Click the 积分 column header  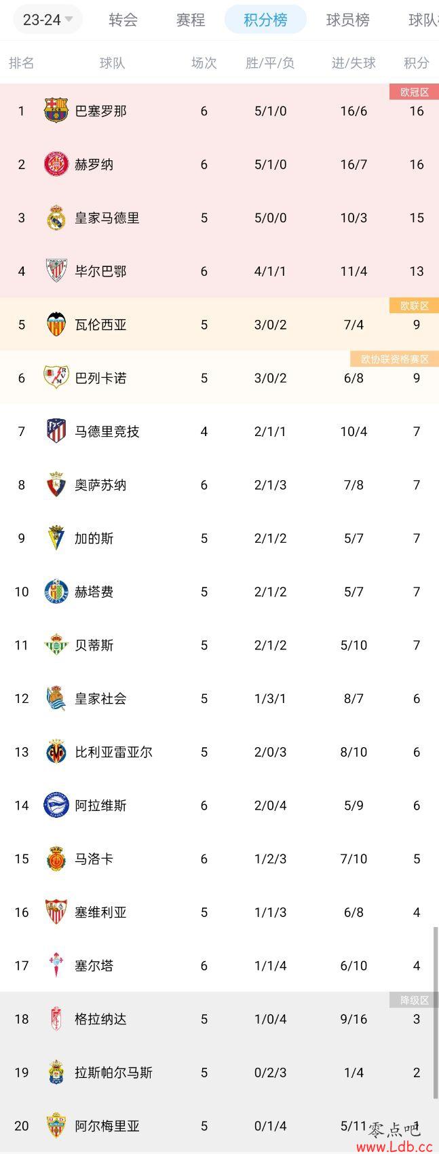[417, 63]
